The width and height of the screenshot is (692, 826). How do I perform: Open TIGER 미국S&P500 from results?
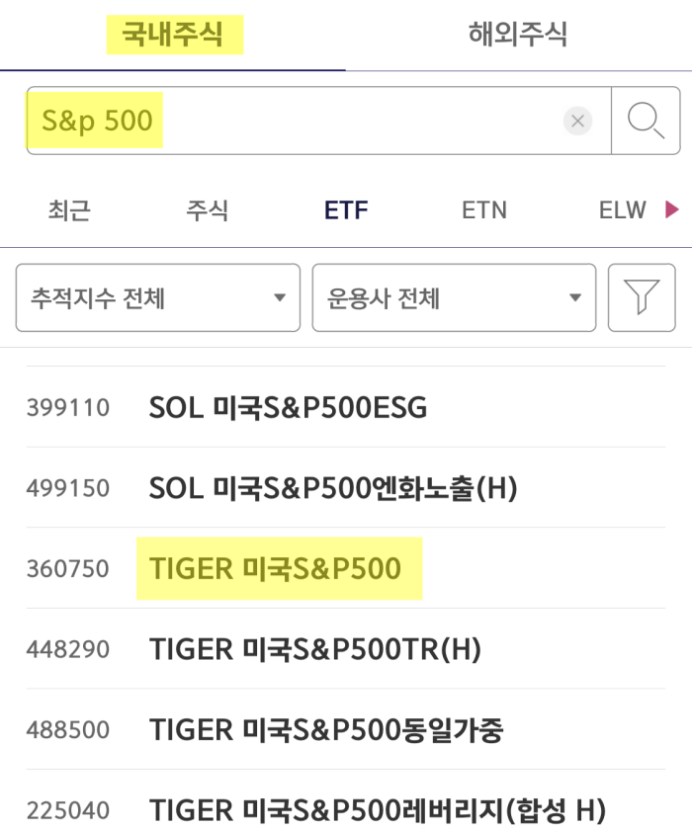click(x=278, y=568)
